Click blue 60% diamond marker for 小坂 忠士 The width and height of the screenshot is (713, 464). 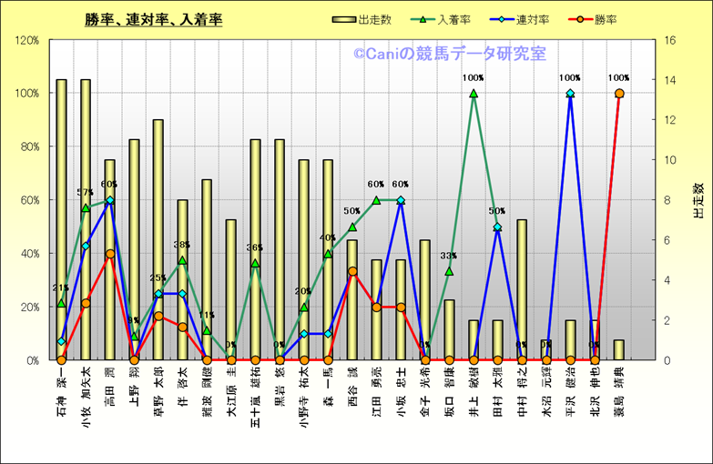(401, 200)
